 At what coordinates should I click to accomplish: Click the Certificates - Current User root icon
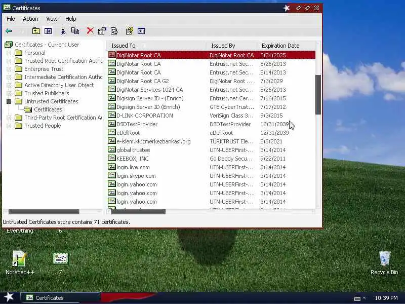coord(8,45)
